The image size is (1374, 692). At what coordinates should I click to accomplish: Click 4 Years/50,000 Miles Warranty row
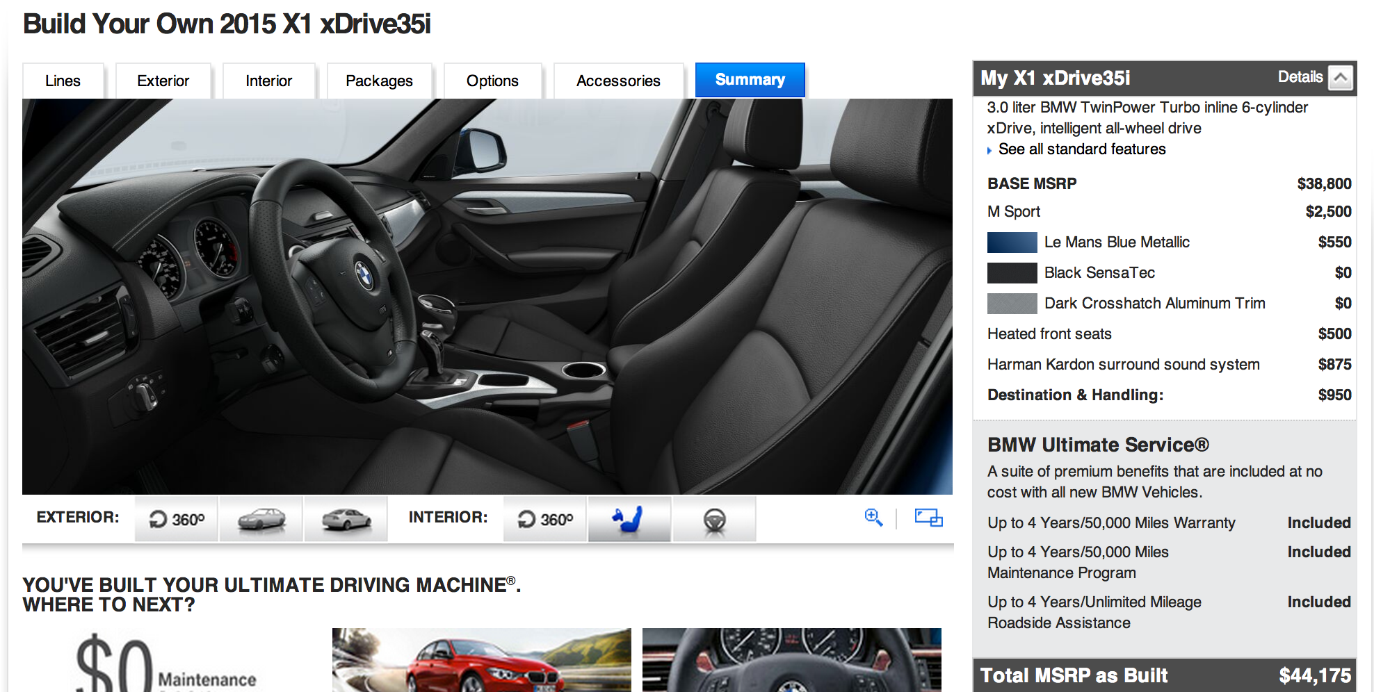tap(1169, 523)
